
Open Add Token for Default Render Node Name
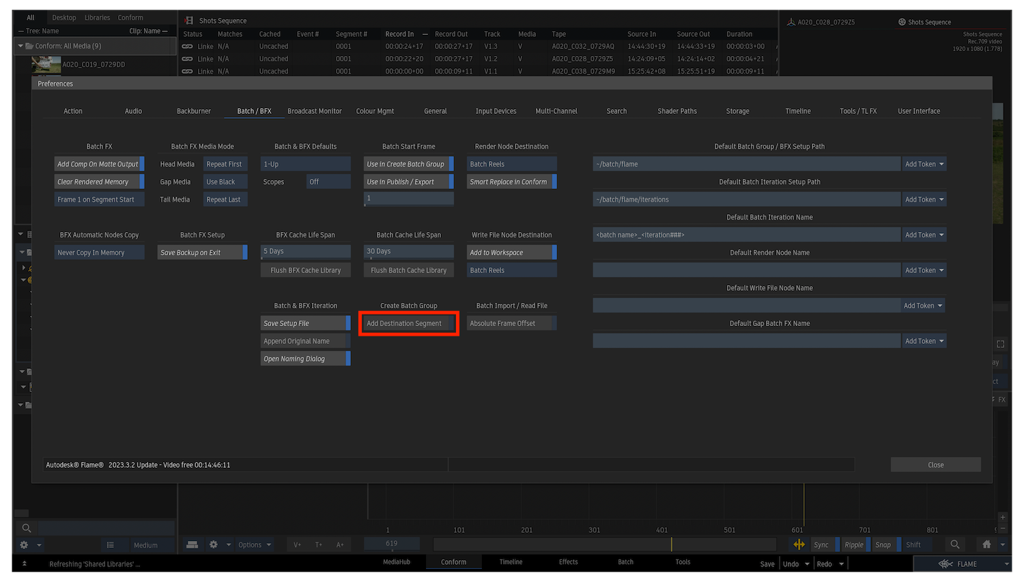924,270
